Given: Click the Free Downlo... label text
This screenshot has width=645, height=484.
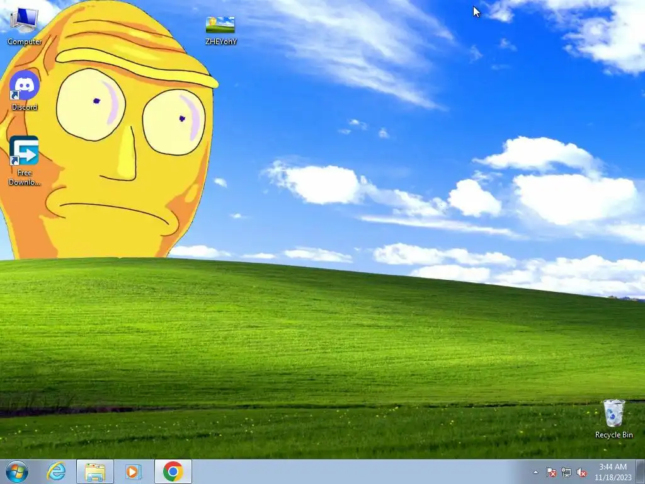Looking at the screenshot, I should coord(25,177).
